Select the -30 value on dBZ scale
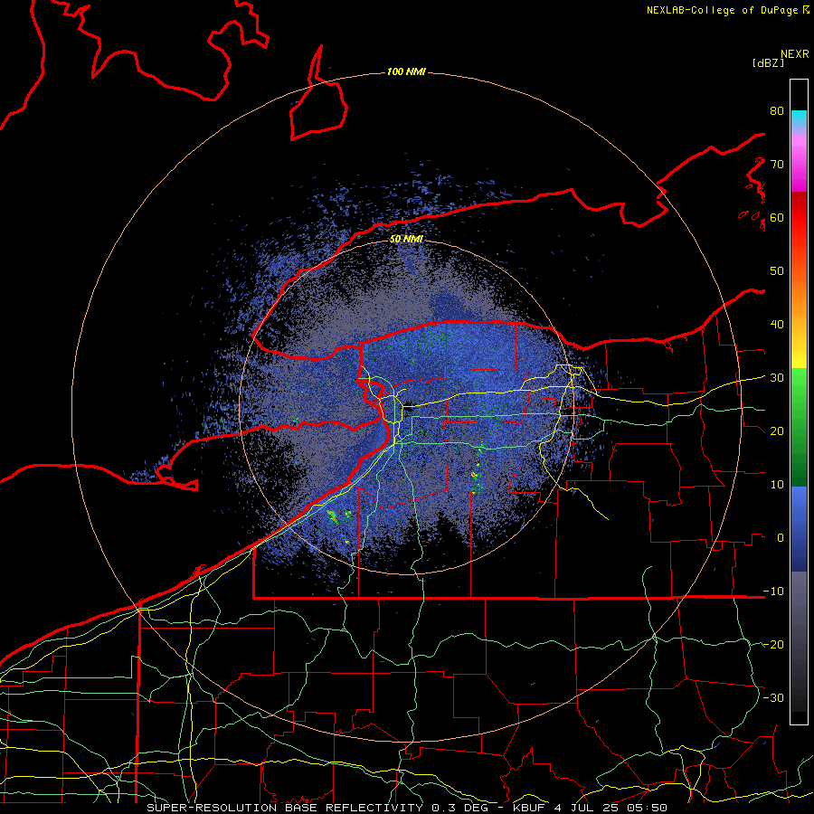 [773, 697]
